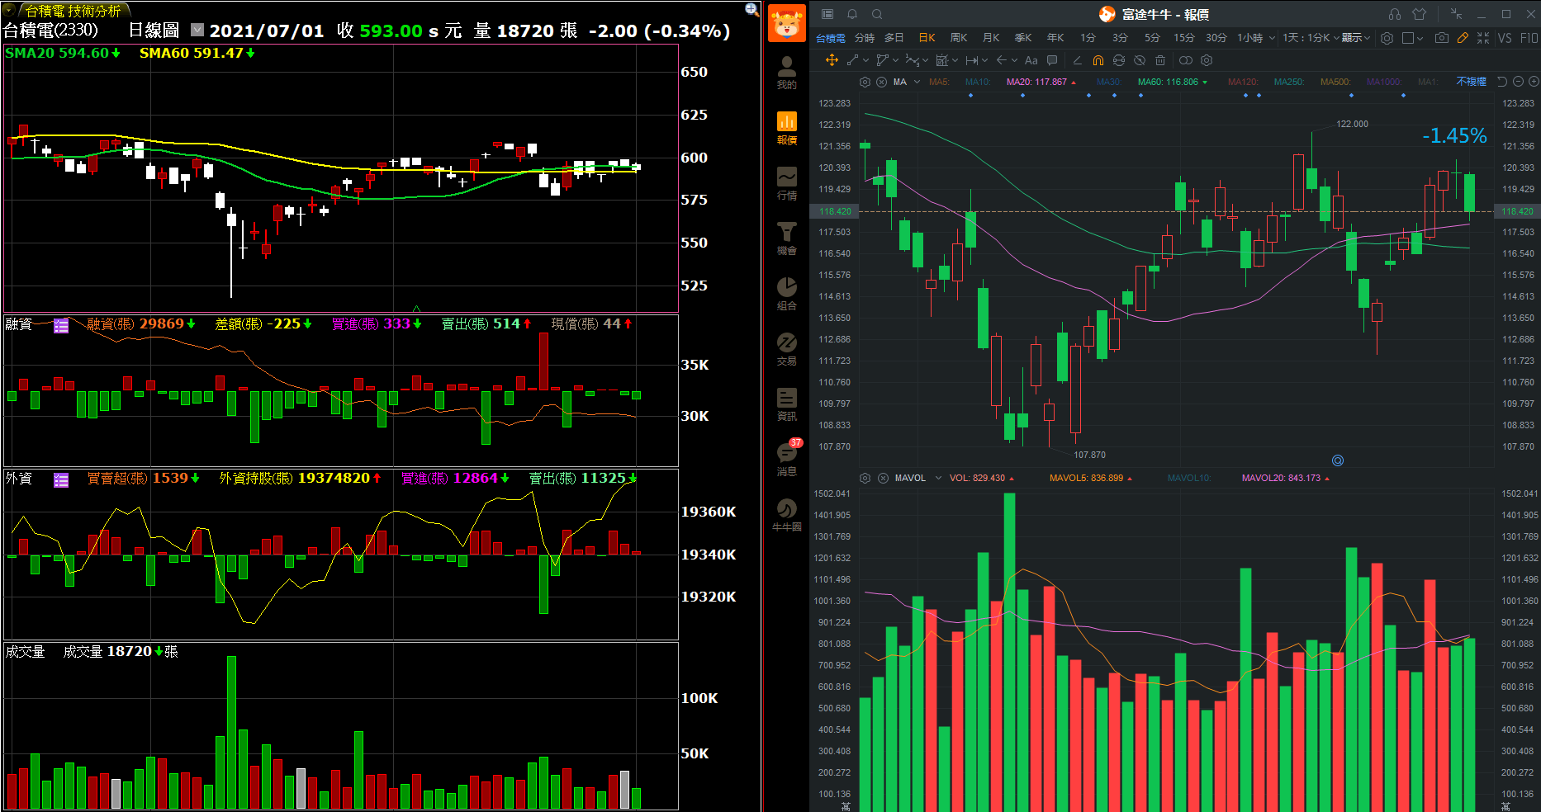
Task: Click the blue target marker on chart
Action: [x=1338, y=460]
